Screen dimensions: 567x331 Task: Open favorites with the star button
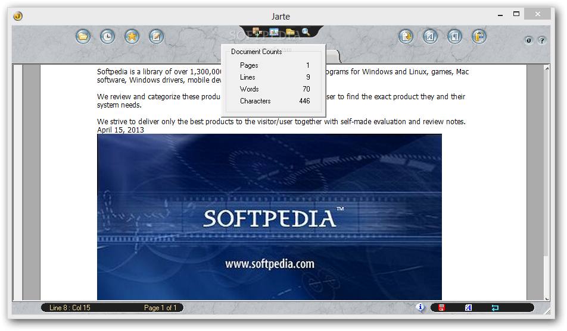tap(132, 36)
